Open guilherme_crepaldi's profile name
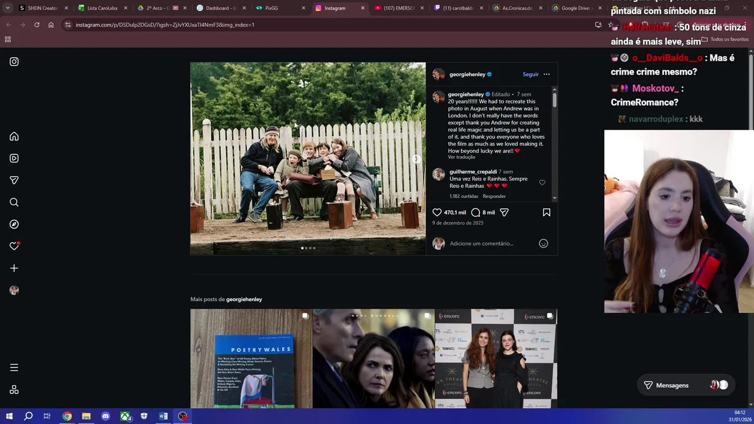 click(473, 172)
